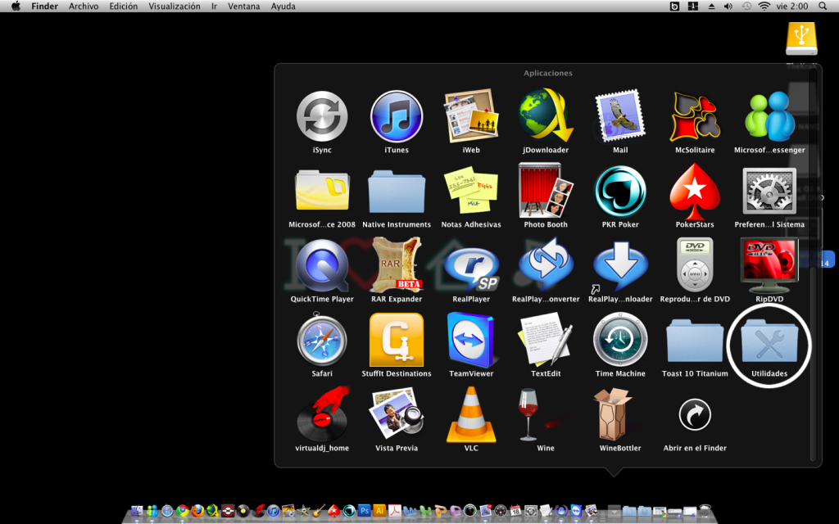Open Photoshop from the Dock

pos(365,511)
